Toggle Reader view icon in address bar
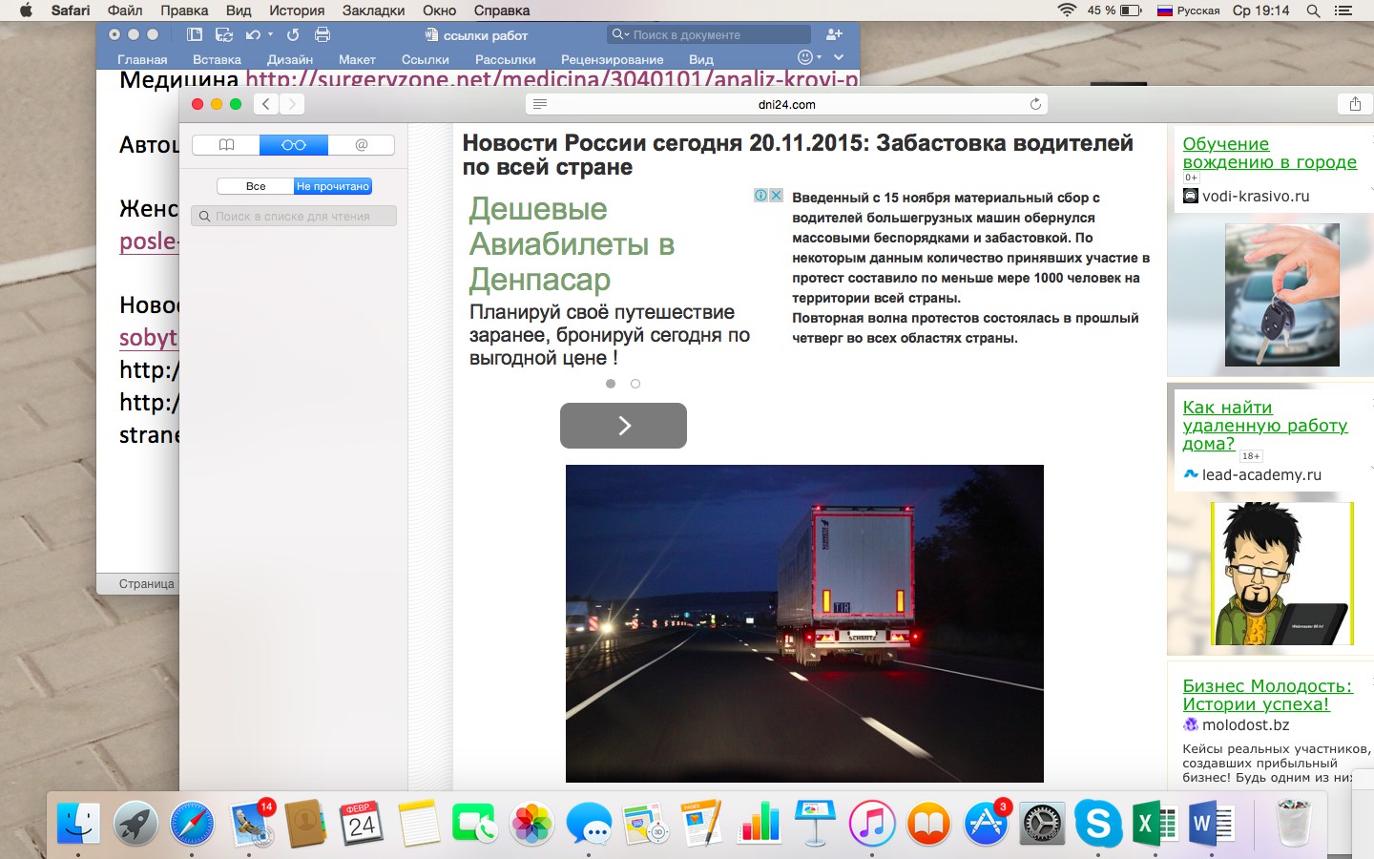The image size is (1374, 859). tap(540, 104)
